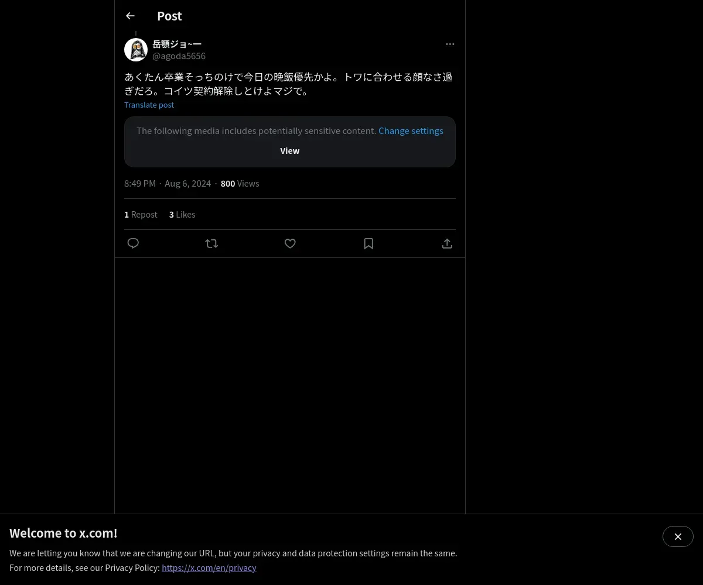Open the reply speech bubble icon
The image size is (703, 585).
tap(133, 243)
